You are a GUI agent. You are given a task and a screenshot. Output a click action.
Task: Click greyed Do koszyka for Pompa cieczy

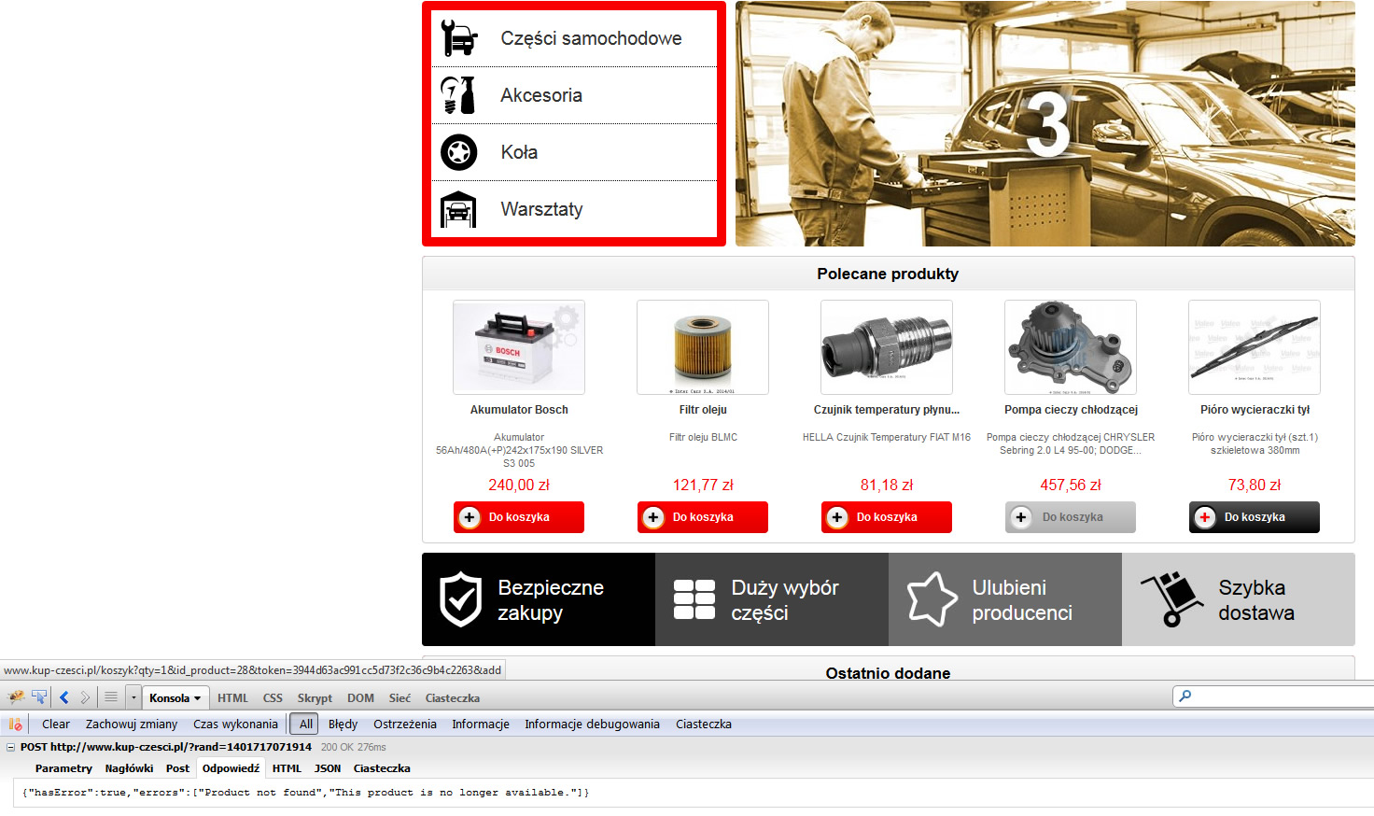click(x=1071, y=517)
